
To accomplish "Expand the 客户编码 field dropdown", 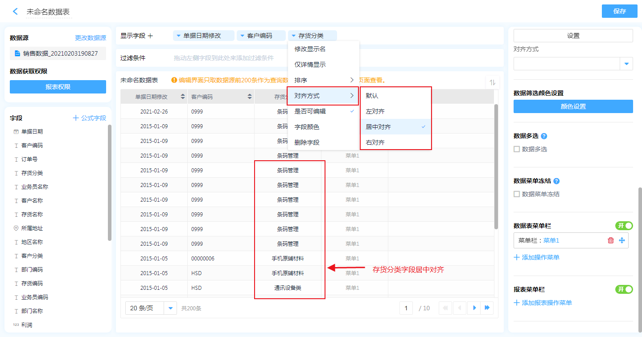I will click(241, 36).
